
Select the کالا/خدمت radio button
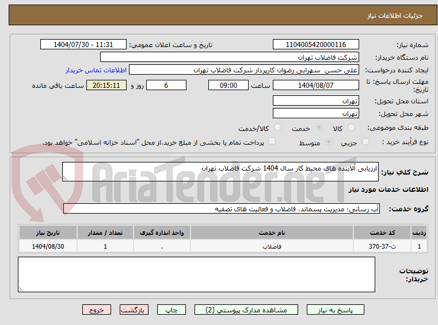coord(277,127)
